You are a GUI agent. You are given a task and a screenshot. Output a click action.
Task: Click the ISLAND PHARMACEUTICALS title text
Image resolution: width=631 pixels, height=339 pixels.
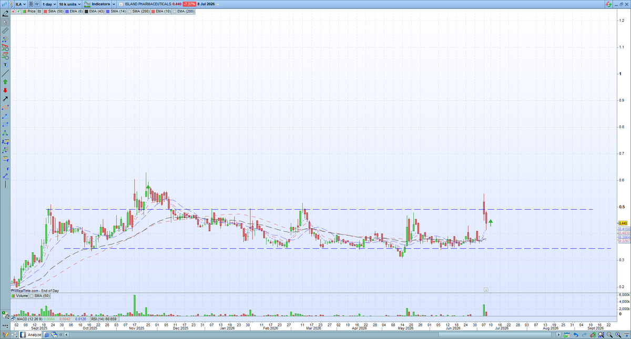coord(148,4)
